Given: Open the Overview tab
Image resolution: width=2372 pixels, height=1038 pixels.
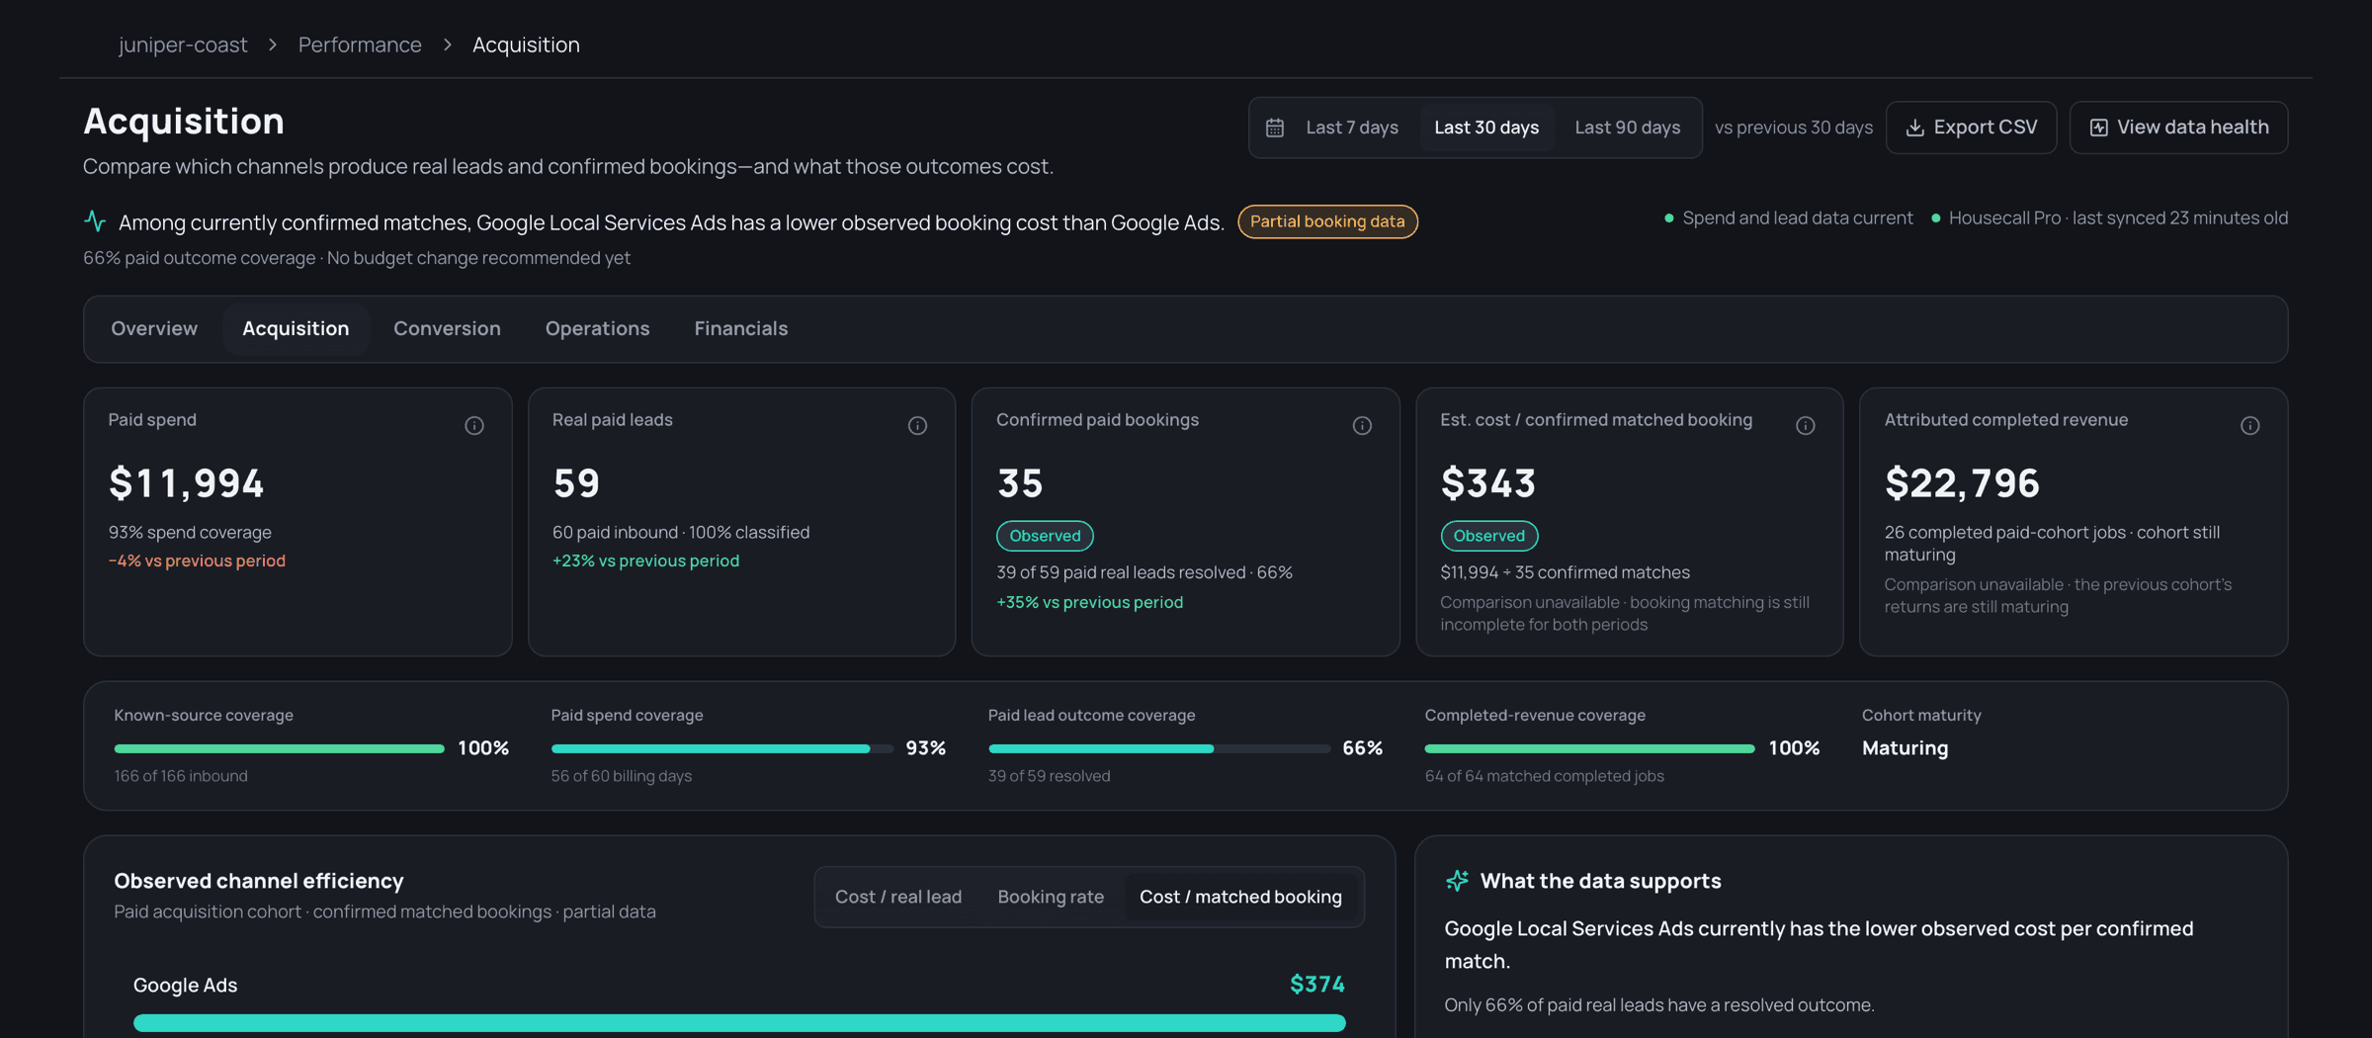Looking at the screenshot, I should (154, 328).
